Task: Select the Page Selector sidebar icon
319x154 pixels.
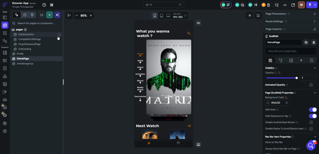Action: point(5,25)
